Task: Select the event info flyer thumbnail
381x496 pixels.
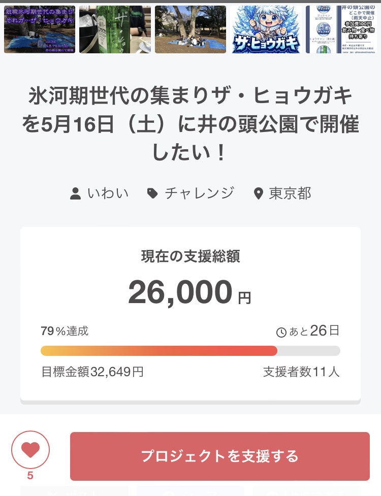Action: click(341, 29)
